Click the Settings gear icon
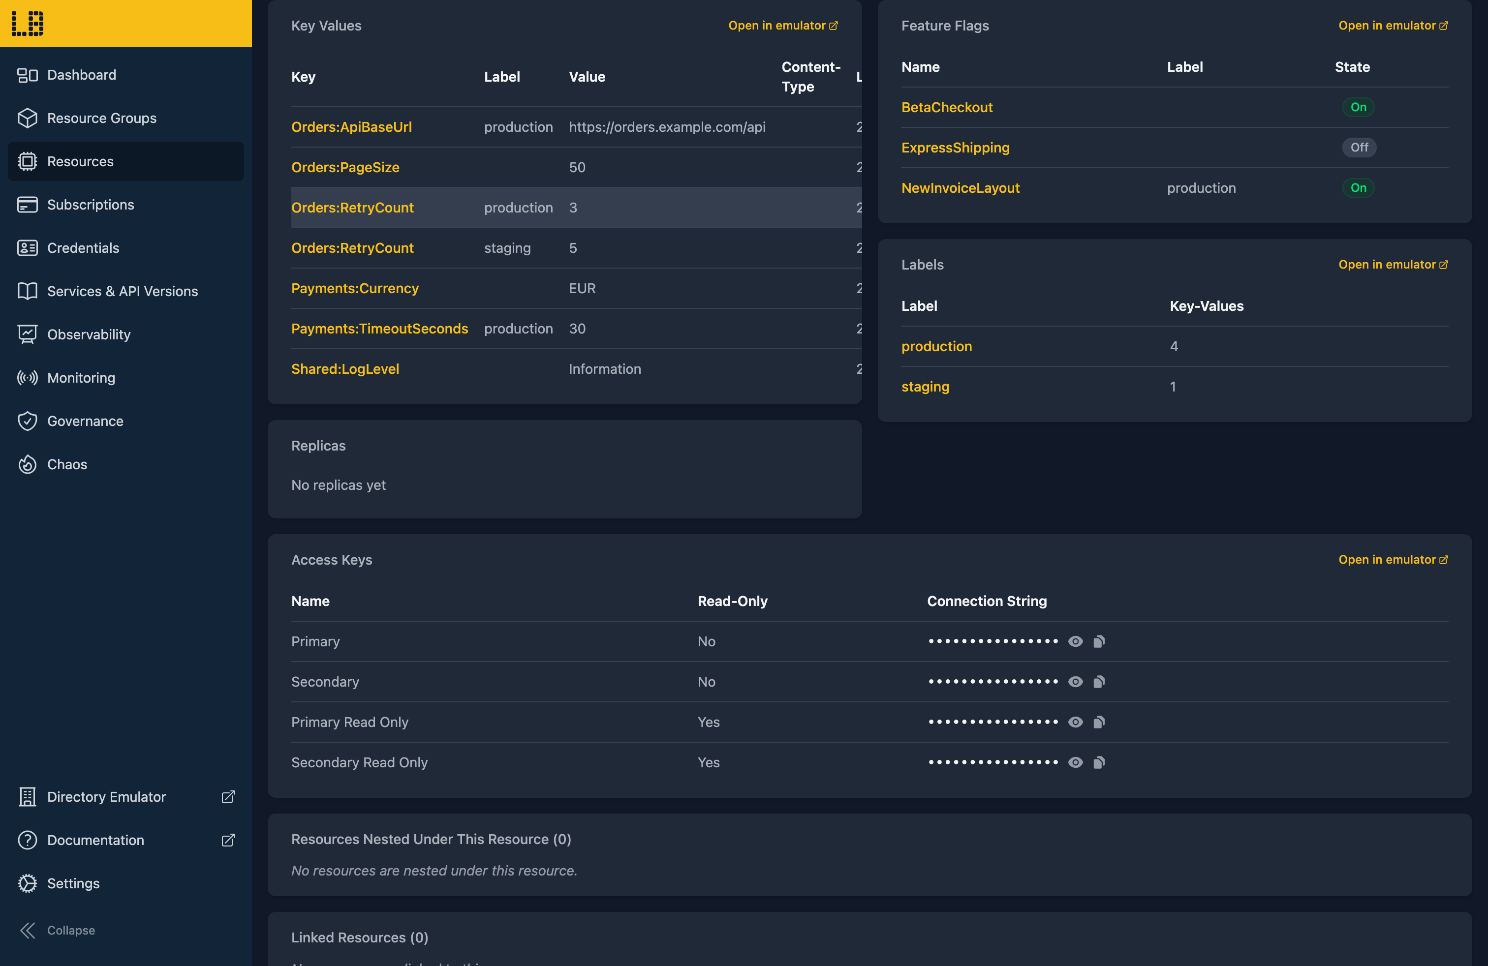 (28, 883)
